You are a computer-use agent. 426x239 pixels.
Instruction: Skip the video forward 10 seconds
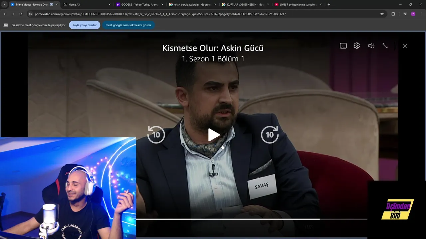(270, 134)
